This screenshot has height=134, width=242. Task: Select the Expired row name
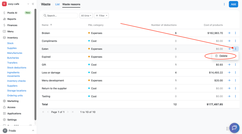point(46,57)
